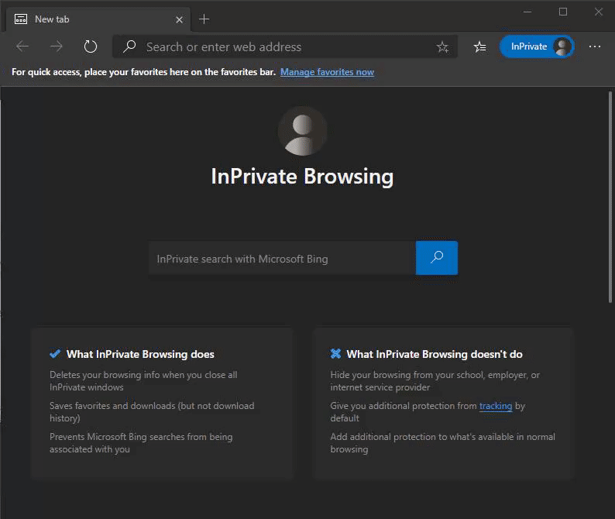Click 'Hide your browsing from your school' text
Viewport: 615px width, 519px height.
pyautogui.click(x=435, y=381)
